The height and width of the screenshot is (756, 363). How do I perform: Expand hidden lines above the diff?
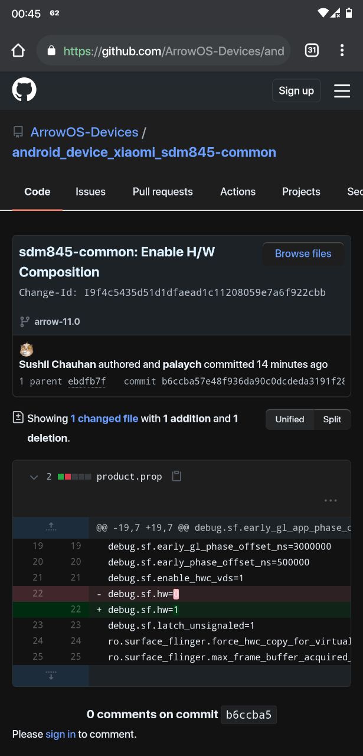[51, 527]
